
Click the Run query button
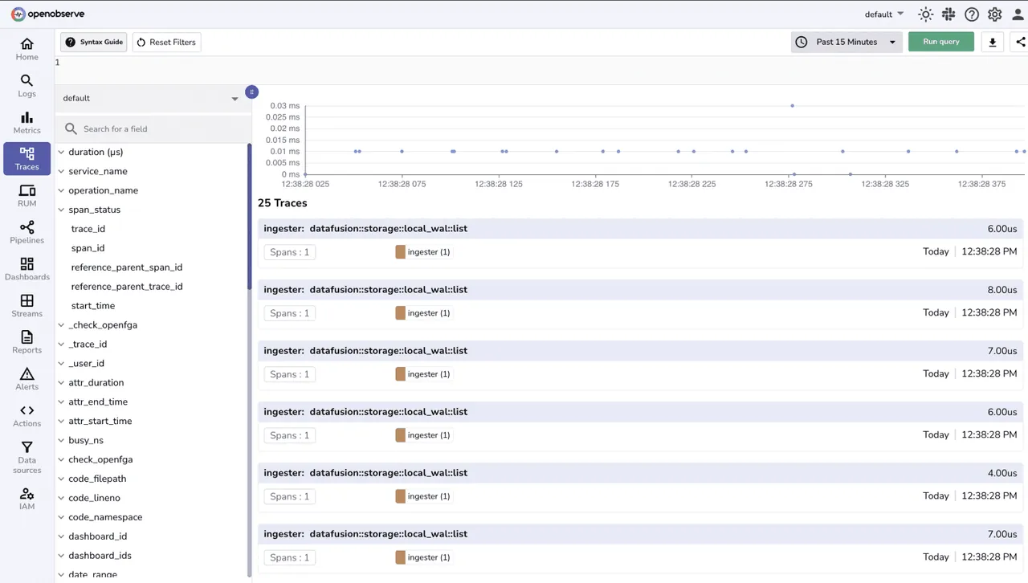(x=941, y=42)
